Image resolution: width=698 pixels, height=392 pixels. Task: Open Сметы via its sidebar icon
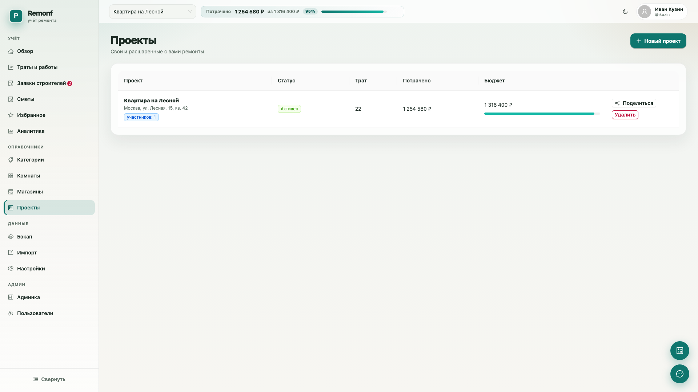(11, 99)
